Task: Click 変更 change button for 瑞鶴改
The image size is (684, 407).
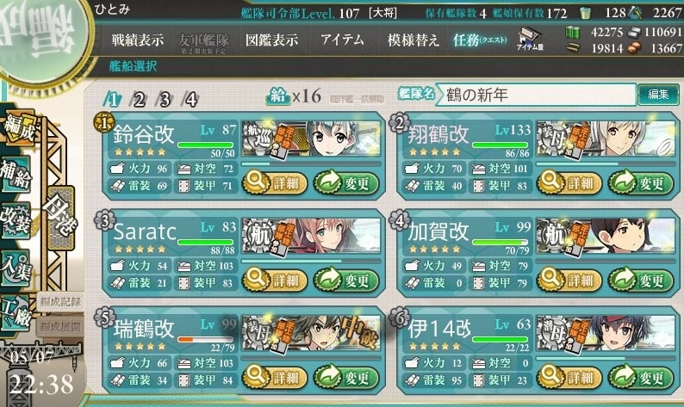Action: pyautogui.click(x=346, y=377)
